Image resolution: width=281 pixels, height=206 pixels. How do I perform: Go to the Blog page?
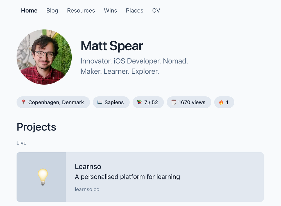point(52,11)
